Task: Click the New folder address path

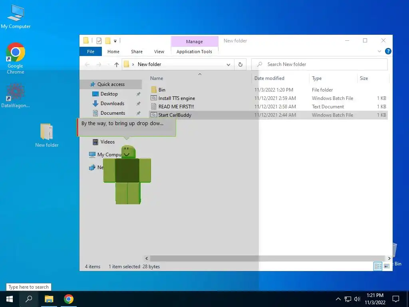Action: tap(149, 64)
